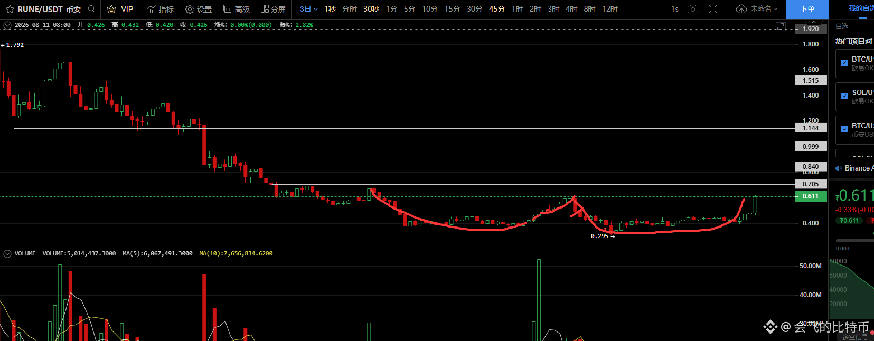Image resolution: width=874 pixels, height=341 pixels.
Task: Click the 1.144 price line label
Action: click(811, 128)
